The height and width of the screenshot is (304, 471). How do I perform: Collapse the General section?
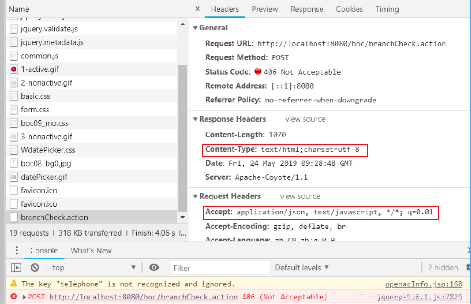tap(195, 28)
